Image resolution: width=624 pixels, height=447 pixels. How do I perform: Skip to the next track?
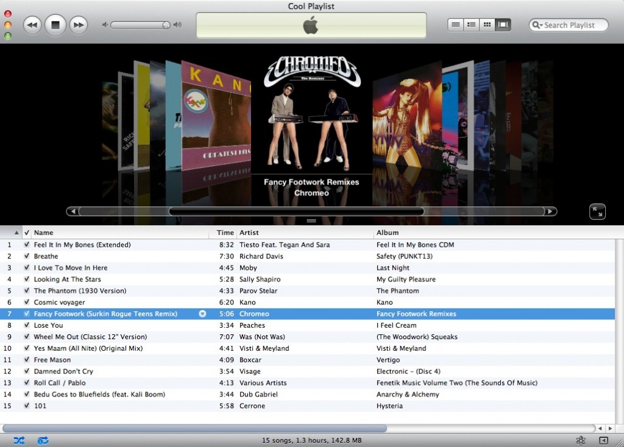click(78, 24)
